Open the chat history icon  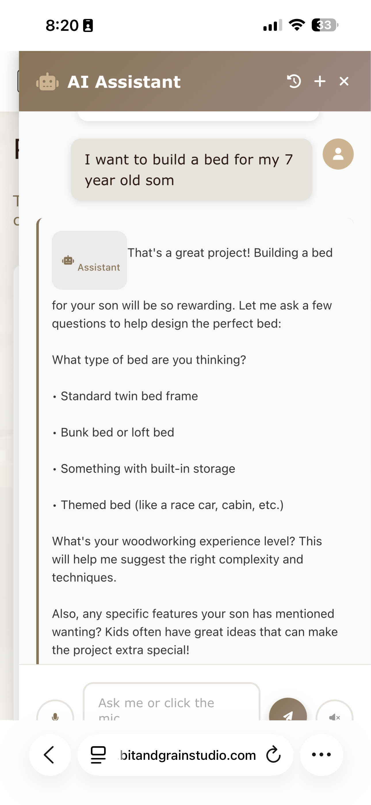click(294, 81)
